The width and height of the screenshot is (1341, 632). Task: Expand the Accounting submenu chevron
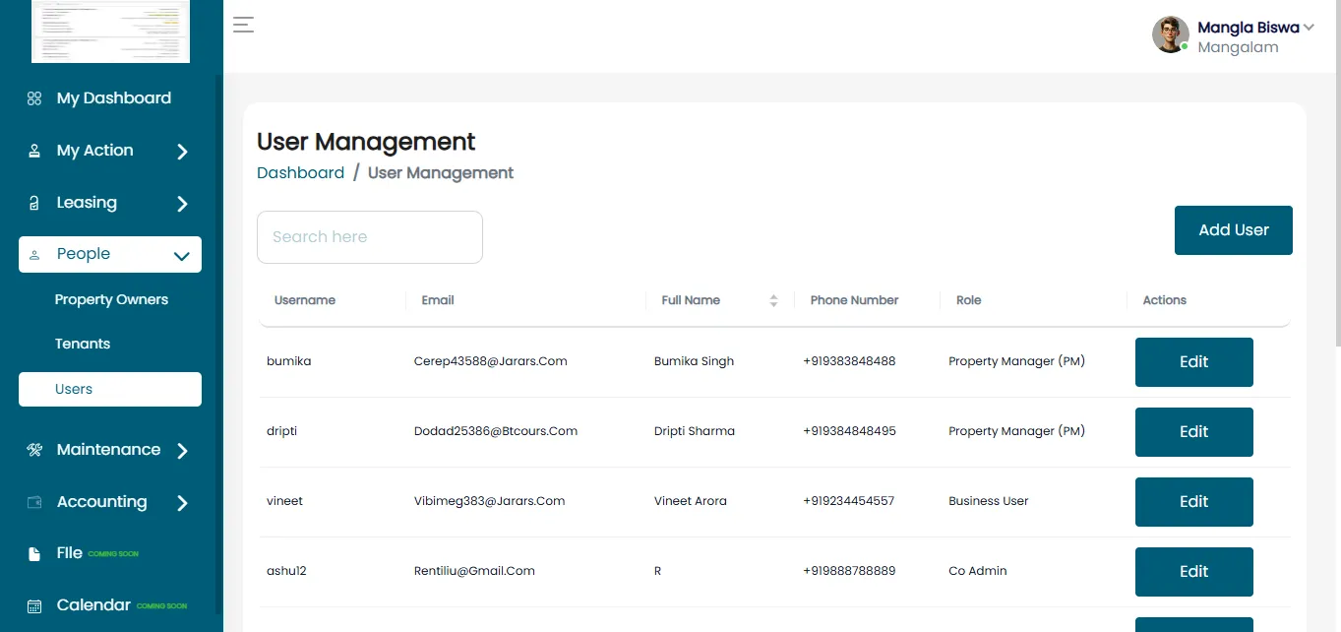182,503
